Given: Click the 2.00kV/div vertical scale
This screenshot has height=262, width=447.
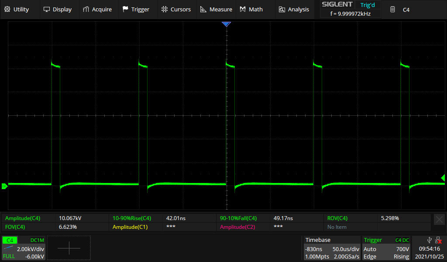Looking at the screenshot, I should (31, 249).
